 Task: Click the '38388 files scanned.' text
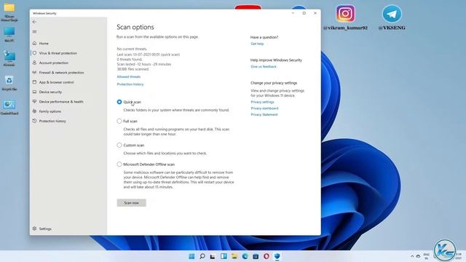(133, 69)
